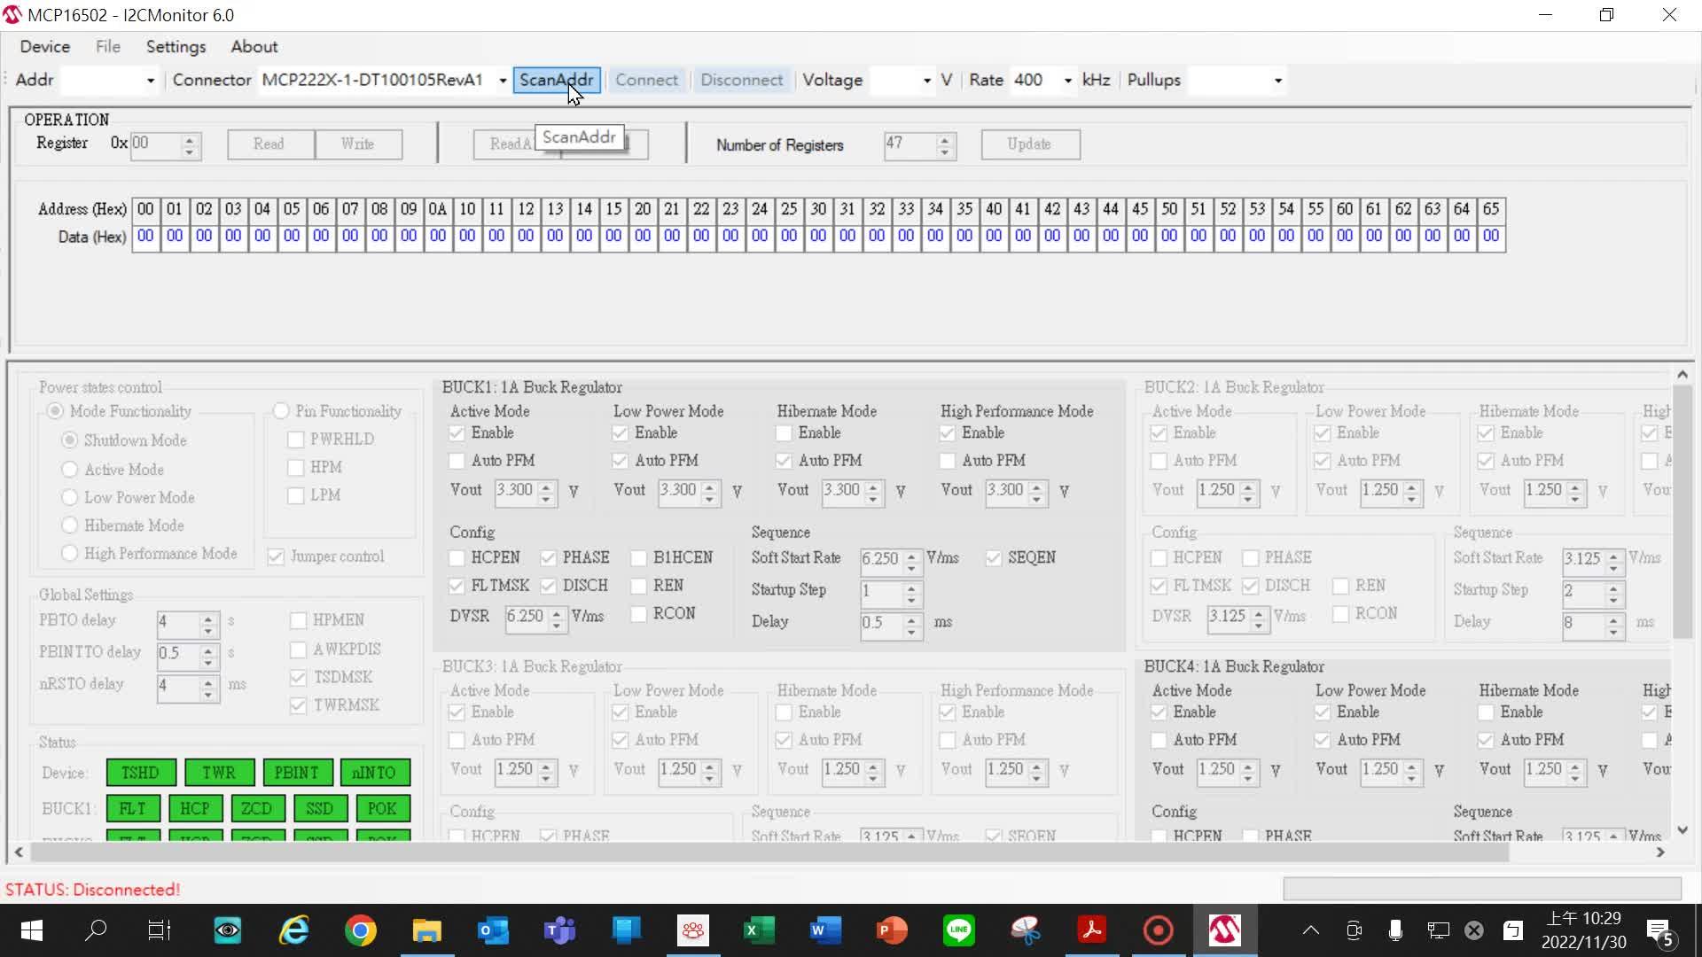1702x957 pixels.
Task: Expand the Connector dropdown list
Action: (503, 81)
